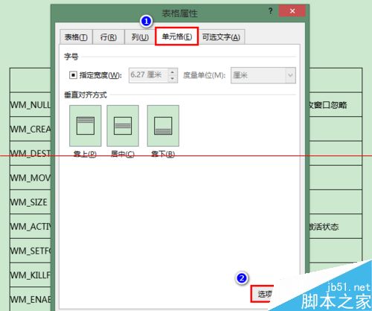
Task: Close the 表格属性 dialog
Action: point(292,11)
